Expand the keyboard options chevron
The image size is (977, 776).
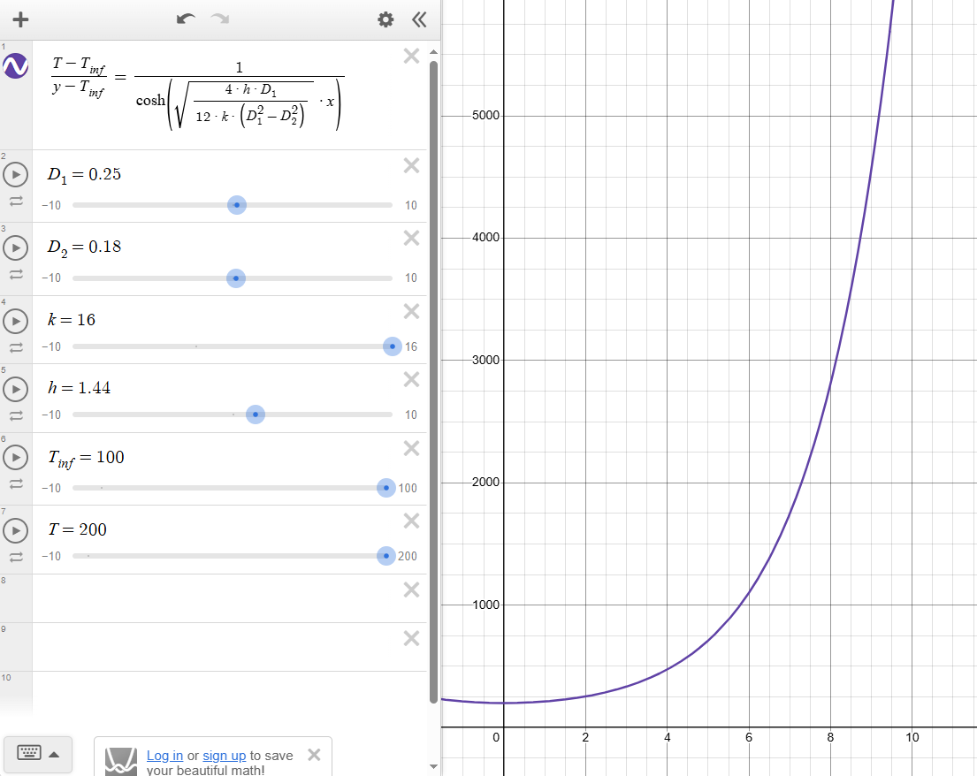click(x=55, y=753)
